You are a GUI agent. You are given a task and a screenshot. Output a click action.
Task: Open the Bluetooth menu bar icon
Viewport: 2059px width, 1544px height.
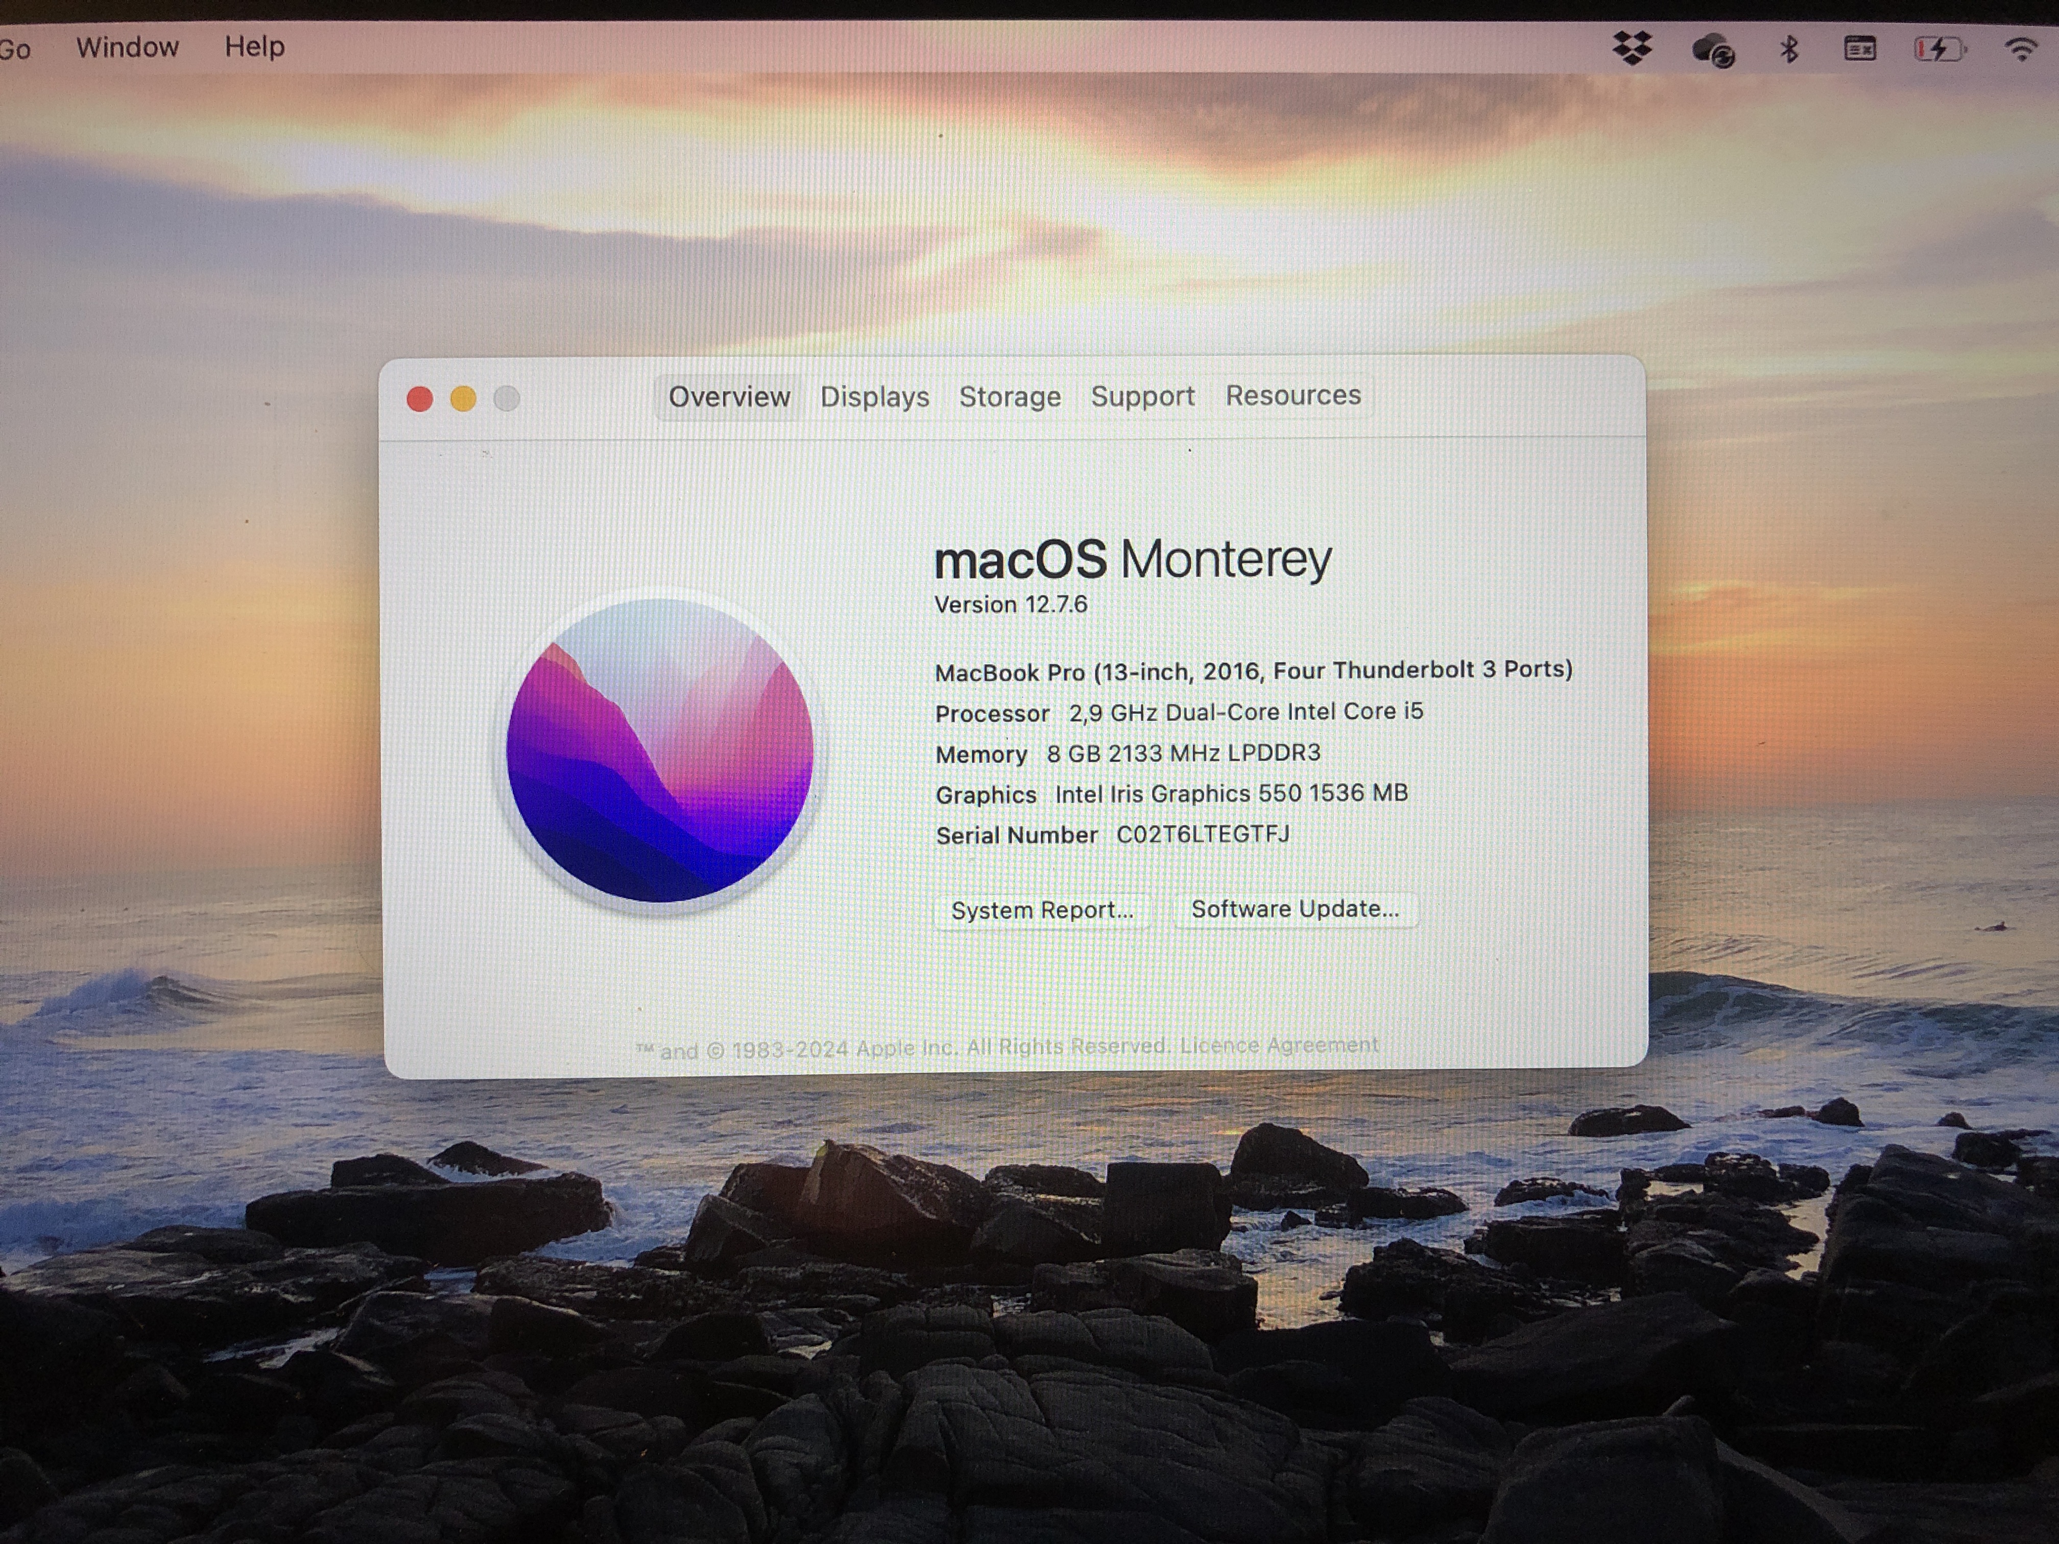1788,49
